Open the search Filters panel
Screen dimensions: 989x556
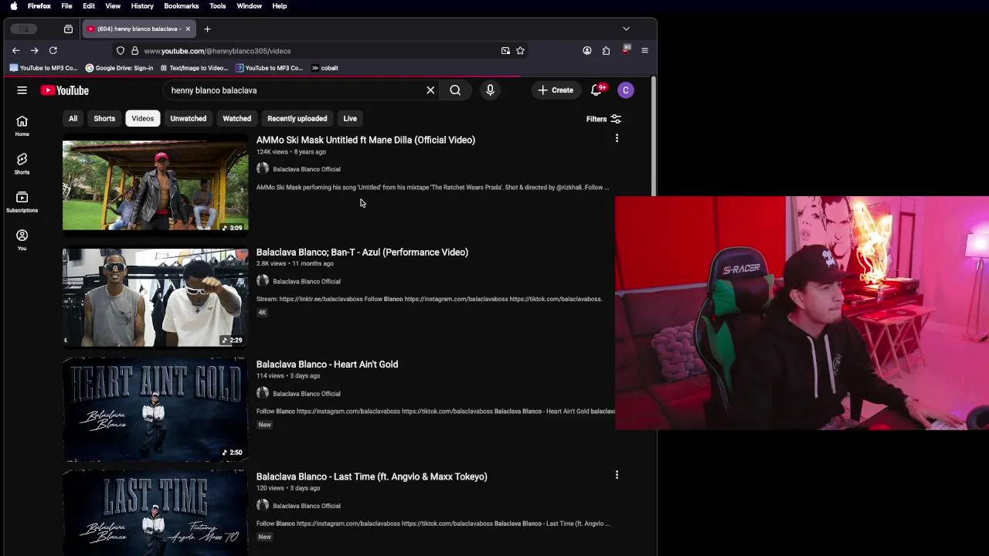coord(603,119)
